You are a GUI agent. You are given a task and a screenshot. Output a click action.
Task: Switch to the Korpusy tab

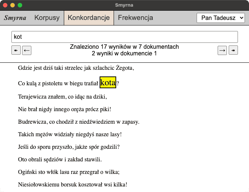pyautogui.click(x=47, y=18)
